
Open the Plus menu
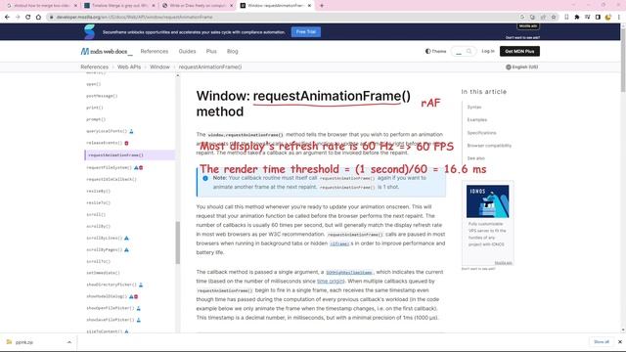(x=211, y=52)
